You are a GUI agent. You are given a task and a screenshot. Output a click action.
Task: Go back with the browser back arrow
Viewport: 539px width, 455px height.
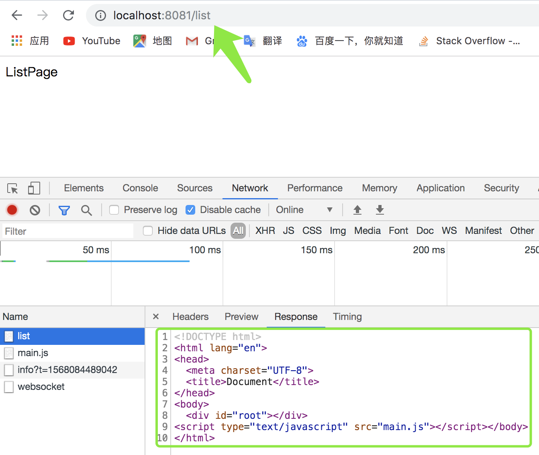(x=17, y=15)
